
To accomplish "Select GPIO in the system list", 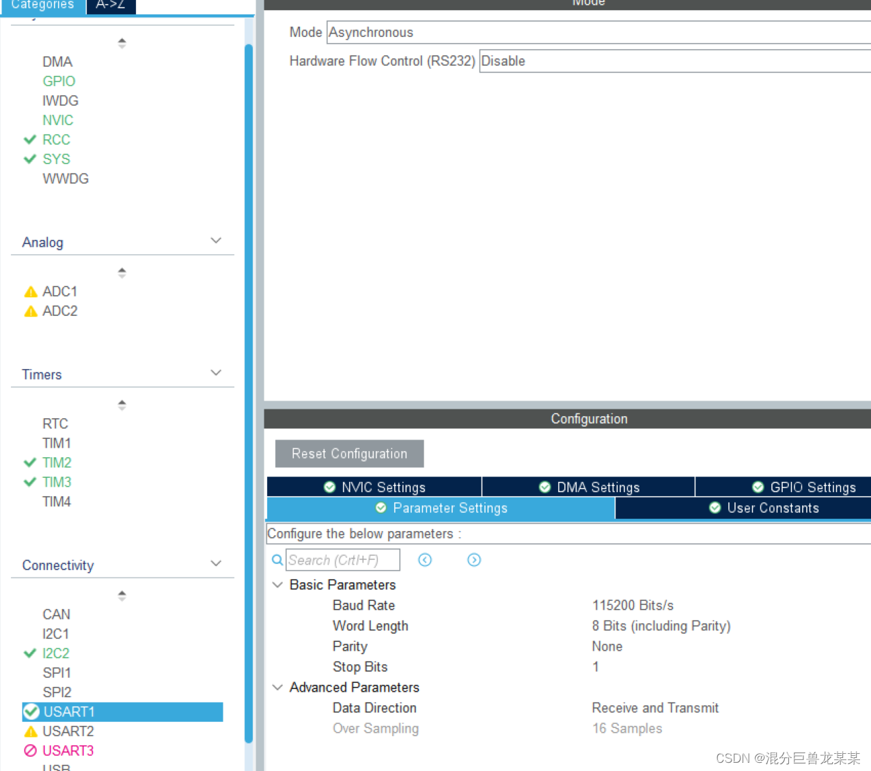I will click(x=59, y=81).
